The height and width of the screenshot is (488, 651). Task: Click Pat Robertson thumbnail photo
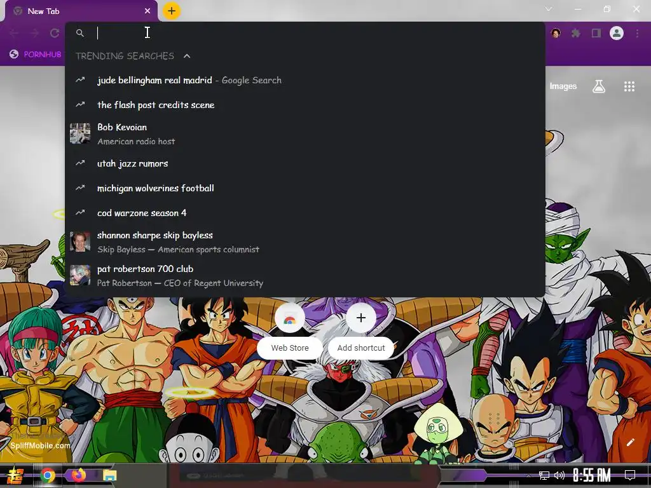[80, 275]
